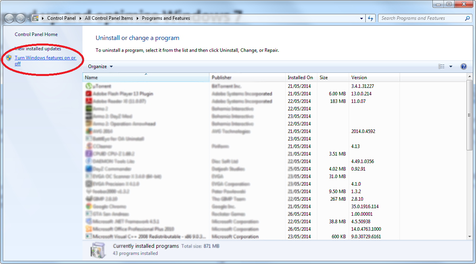Select the AVG 2014 program icon
Screen dimensions: 476x264
point(89,131)
